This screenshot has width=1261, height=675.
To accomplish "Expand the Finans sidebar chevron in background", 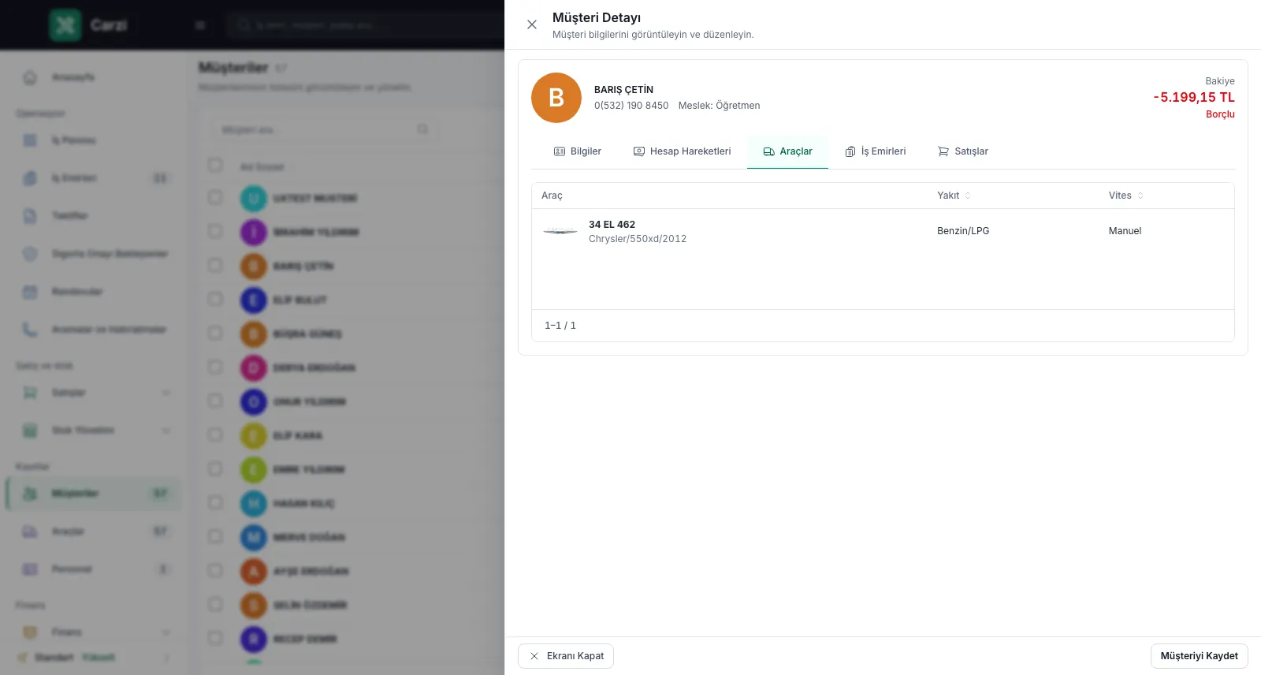I will pos(166,632).
